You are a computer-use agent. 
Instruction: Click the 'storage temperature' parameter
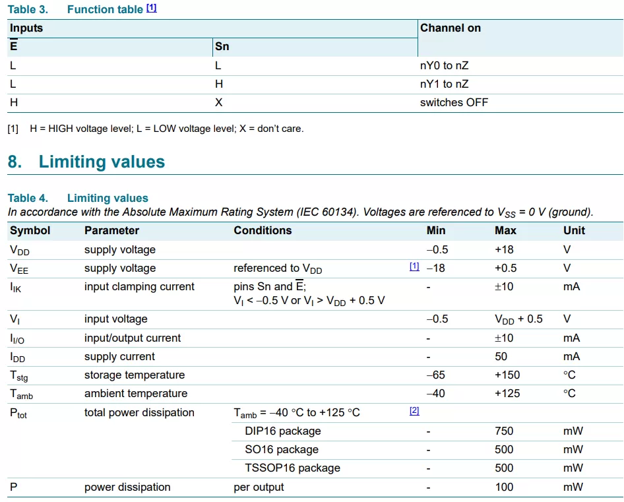pyautogui.click(x=135, y=375)
